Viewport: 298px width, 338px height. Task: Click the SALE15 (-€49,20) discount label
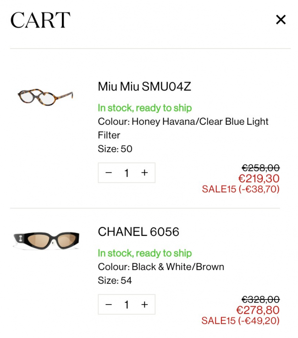(x=241, y=321)
